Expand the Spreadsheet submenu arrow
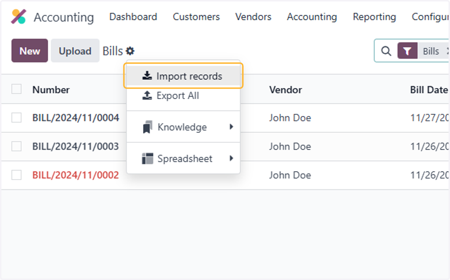 (231, 158)
